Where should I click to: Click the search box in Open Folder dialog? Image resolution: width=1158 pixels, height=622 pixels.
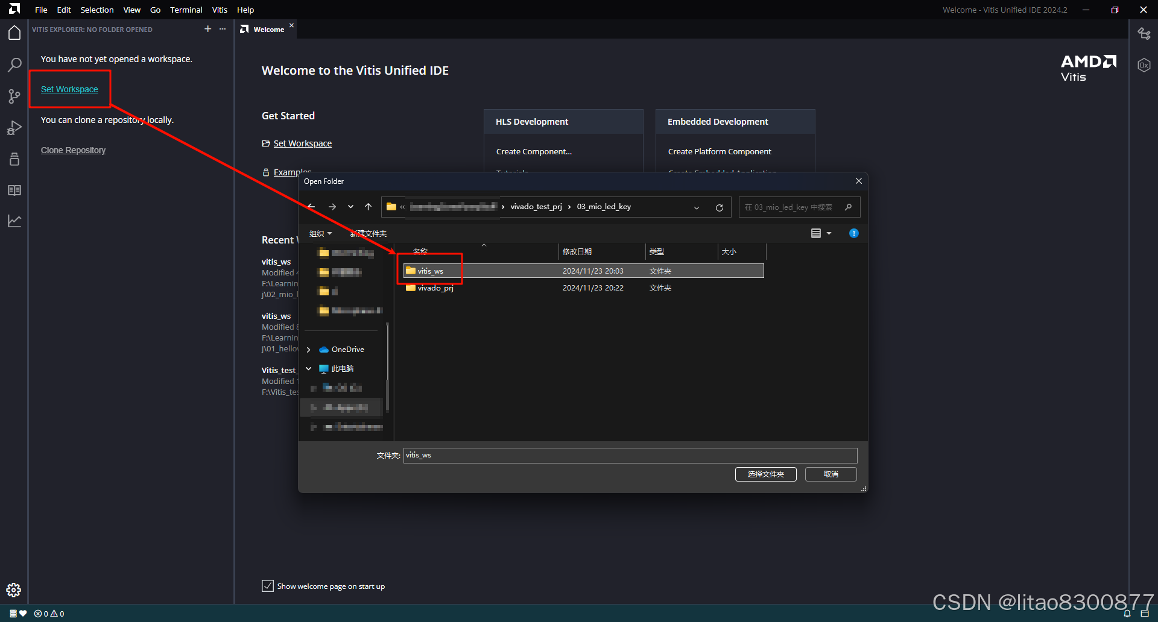pyautogui.click(x=799, y=207)
